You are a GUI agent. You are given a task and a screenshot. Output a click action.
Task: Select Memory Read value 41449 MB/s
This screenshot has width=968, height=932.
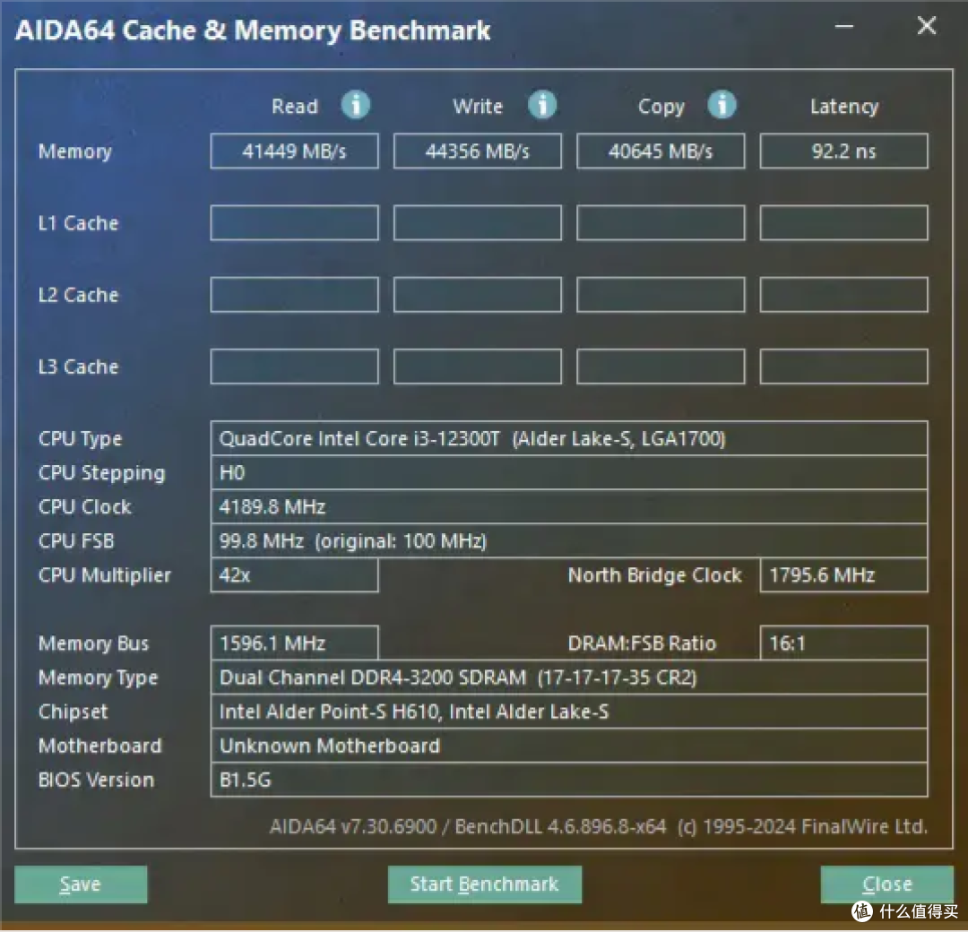click(x=295, y=151)
